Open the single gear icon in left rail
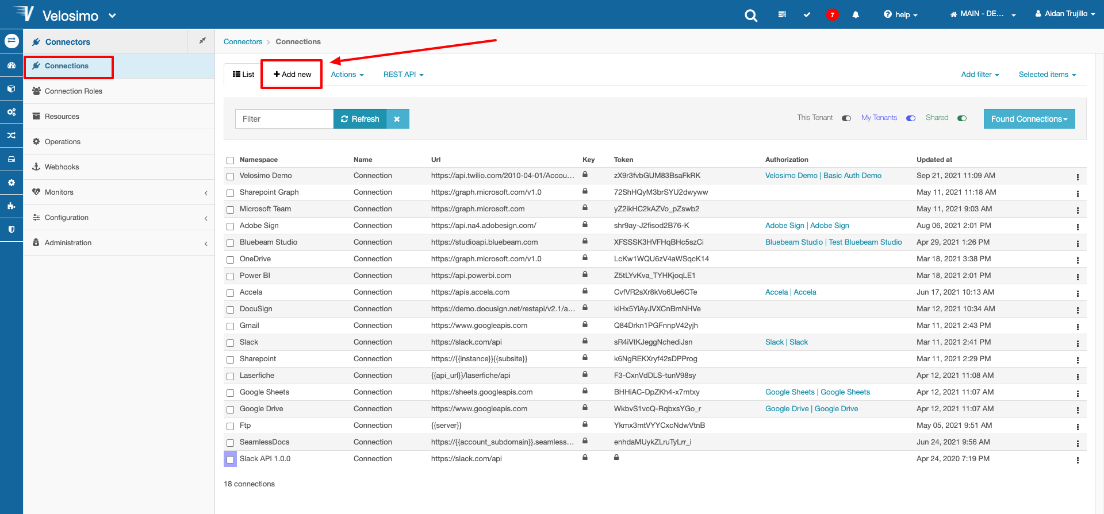 [x=11, y=183]
